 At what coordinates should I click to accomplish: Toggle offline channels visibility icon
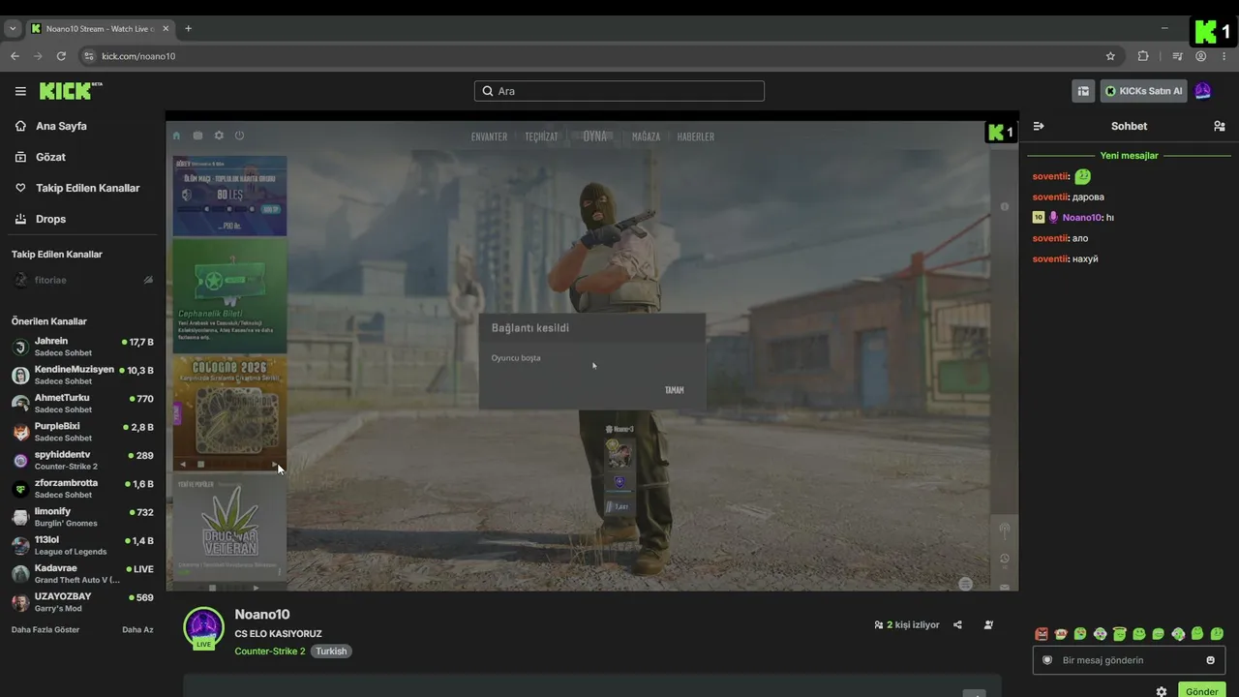click(x=148, y=280)
